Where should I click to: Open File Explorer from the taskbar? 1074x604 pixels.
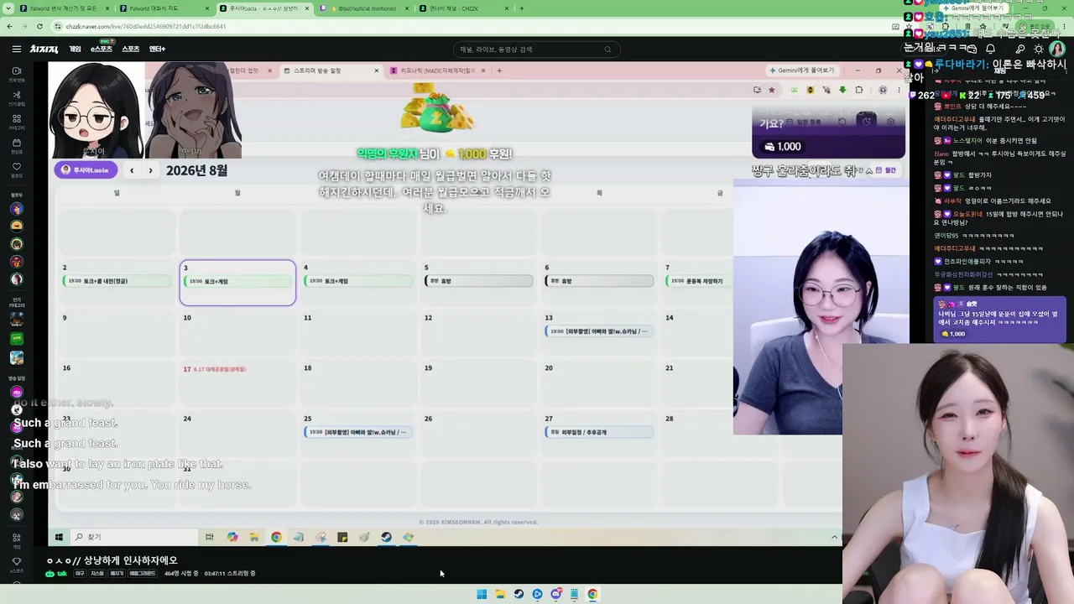click(x=500, y=594)
